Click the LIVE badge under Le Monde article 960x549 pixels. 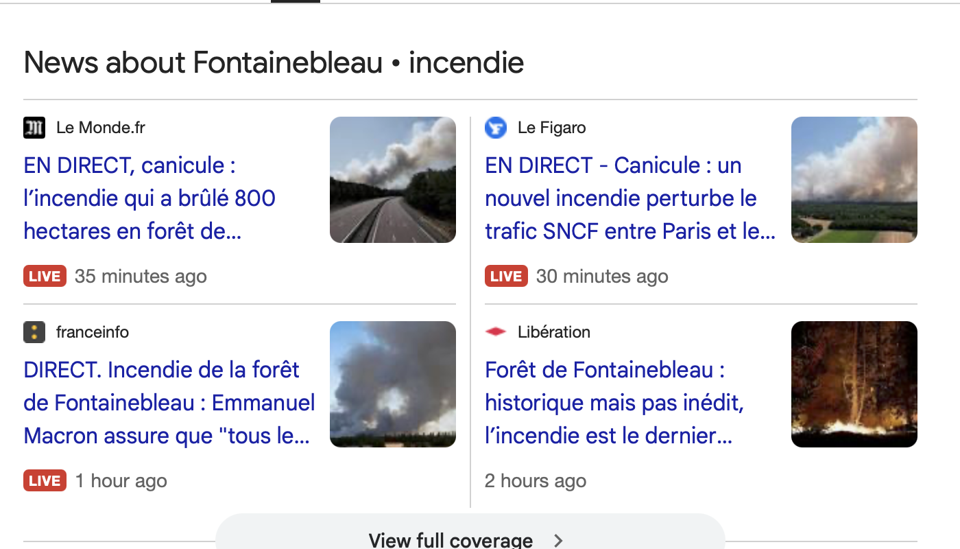point(45,277)
